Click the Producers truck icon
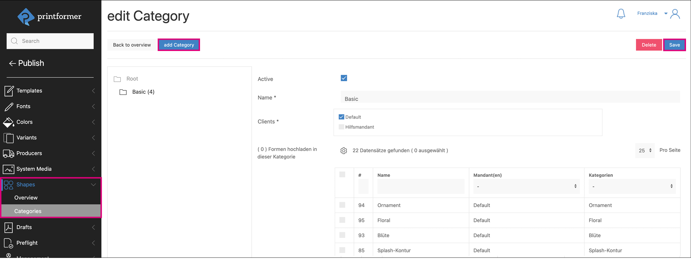Image resolution: width=691 pixels, height=260 pixels. click(9, 153)
